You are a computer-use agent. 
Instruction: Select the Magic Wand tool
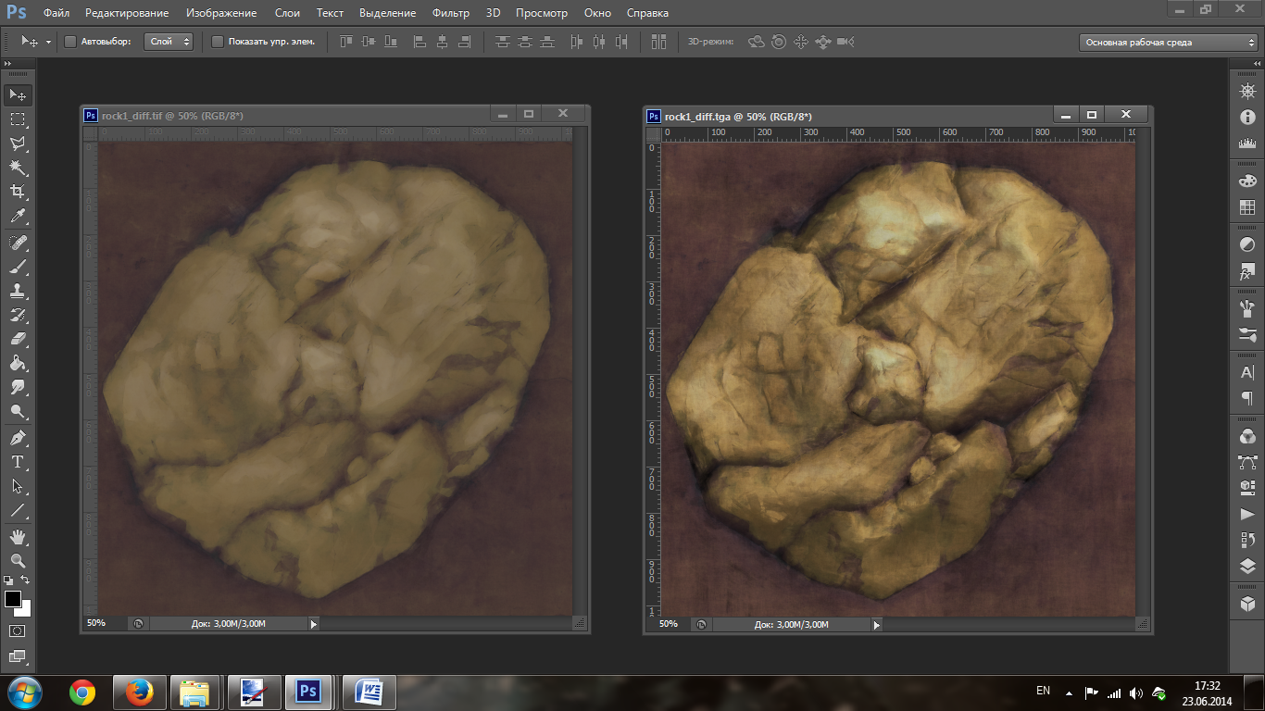click(x=18, y=168)
